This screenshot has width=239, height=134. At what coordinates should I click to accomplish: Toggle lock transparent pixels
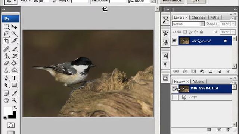[185, 32]
